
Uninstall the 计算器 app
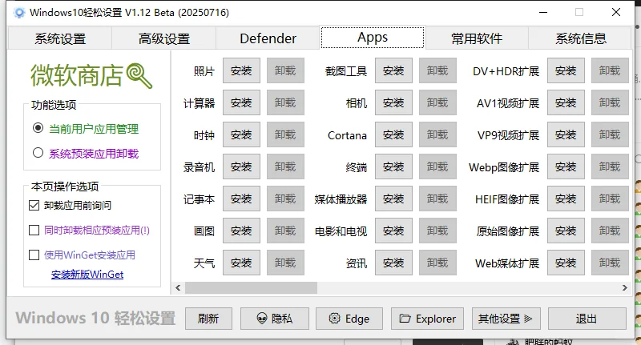tap(285, 102)
